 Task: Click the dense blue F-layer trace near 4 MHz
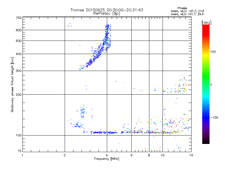click(107, 39)
